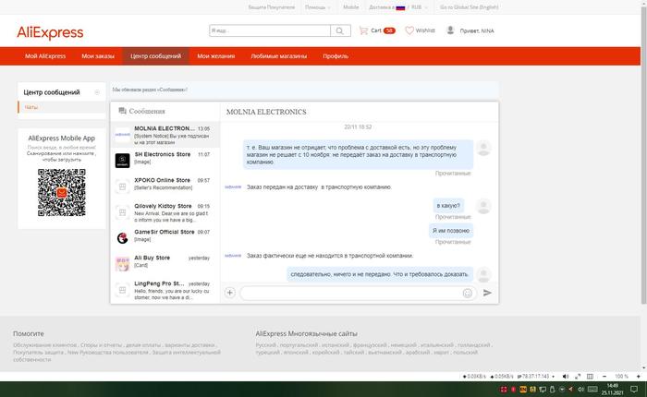Open the Wishlist heart icon
This screenshot has width=647, height=397.
coord(409,30)
